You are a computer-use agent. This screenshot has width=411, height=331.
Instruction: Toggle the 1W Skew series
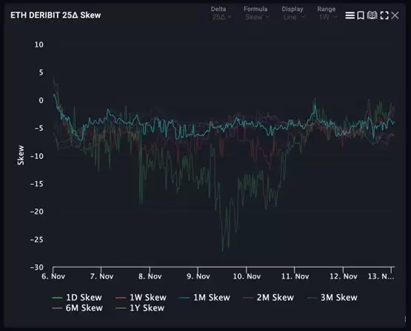click(141, 298)
